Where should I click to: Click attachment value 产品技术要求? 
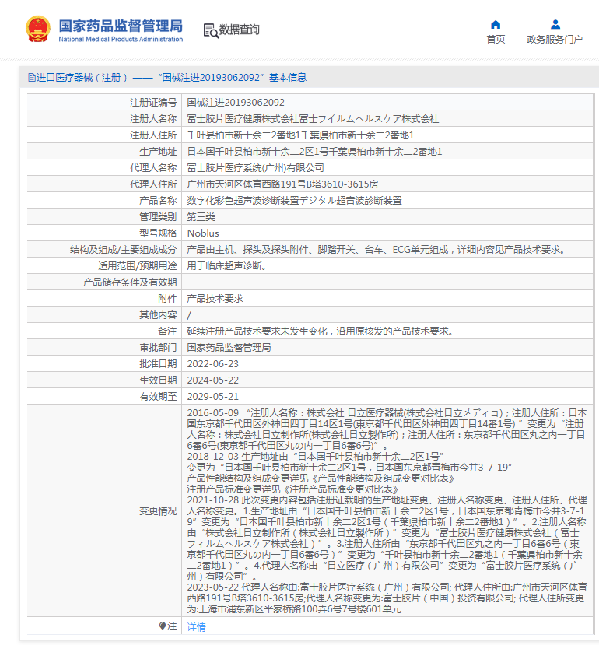215,299
